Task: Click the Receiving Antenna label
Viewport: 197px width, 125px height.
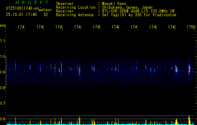Action: 75,15
